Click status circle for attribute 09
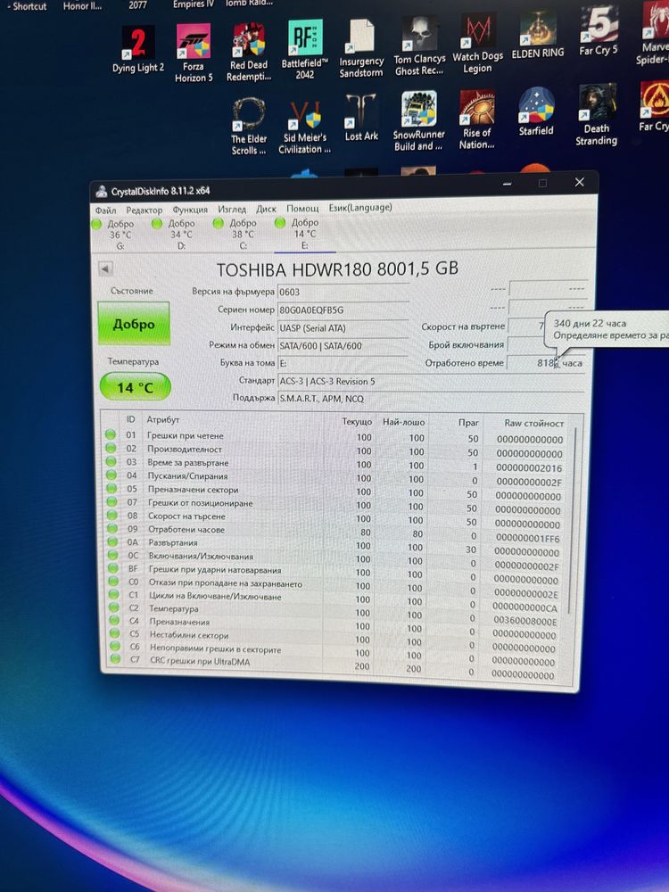This screenshot has height=892, width=669. click(x=112, y=528)
